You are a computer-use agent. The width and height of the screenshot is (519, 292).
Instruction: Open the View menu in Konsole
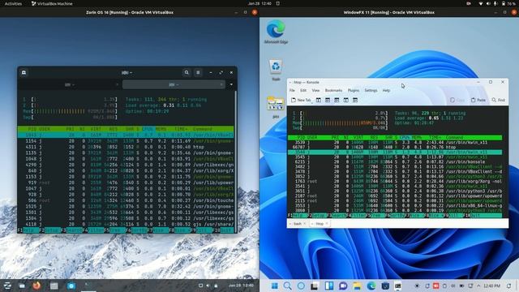pos(315,90)
